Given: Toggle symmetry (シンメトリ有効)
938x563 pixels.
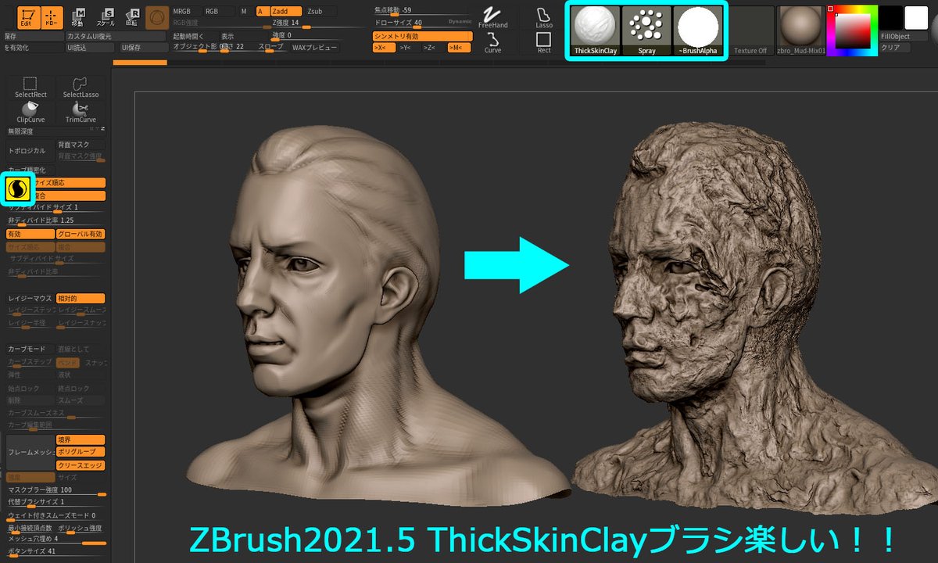Looking at the screenshot, I should pyautogui.click(x=422, y=36).
